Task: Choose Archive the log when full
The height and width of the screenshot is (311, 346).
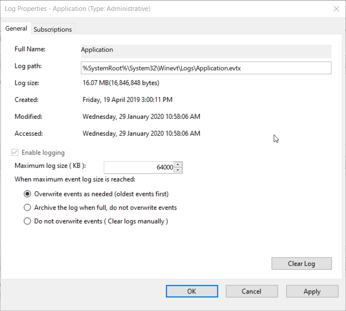Action: [27, 207]
